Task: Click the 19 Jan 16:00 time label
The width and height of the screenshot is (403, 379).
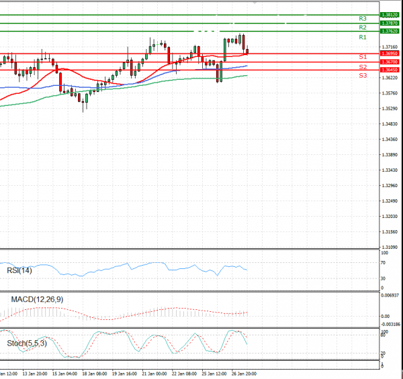Action: point(124,374)
